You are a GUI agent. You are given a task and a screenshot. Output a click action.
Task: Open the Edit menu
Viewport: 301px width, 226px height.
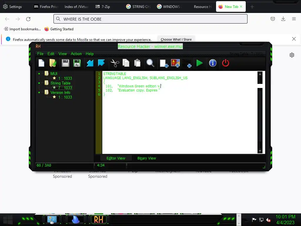pos(51,54)
